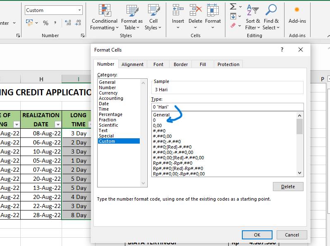Select cell 05-Aug-22 in Realization Date
Viewport: 330px width, 246px height.
pos(41,161)
